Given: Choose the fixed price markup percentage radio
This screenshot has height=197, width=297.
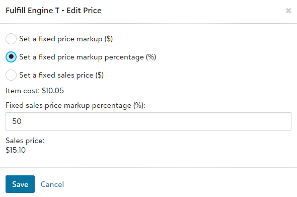Looking at the screenshot, I should [11, 57].
